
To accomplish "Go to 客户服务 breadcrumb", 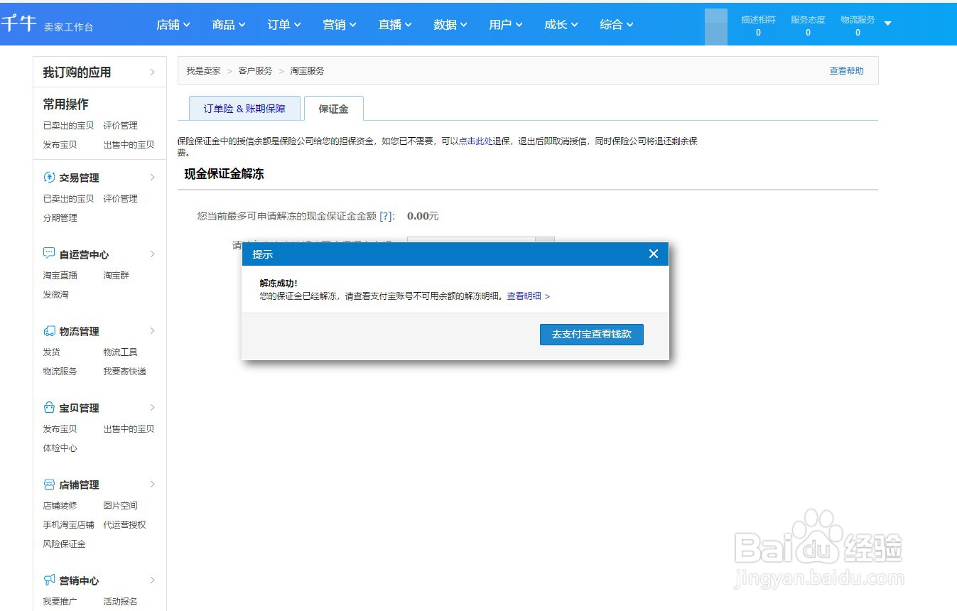I will pos(255,71).
